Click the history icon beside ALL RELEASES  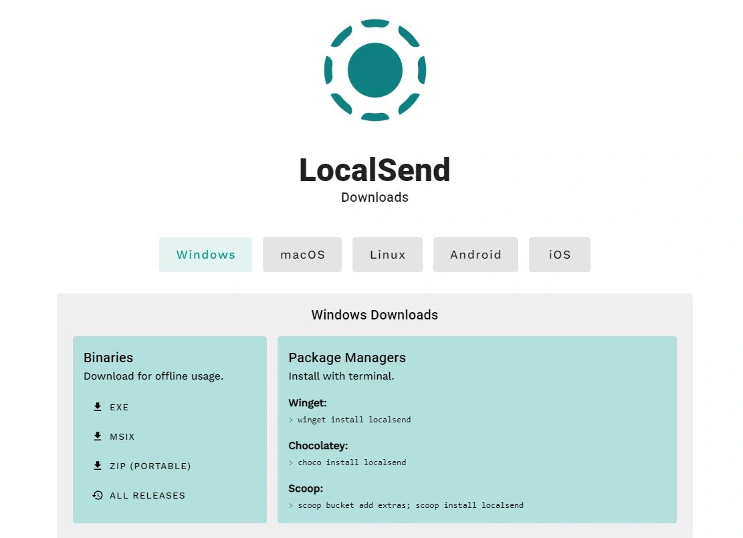click(x=98, y=495)
